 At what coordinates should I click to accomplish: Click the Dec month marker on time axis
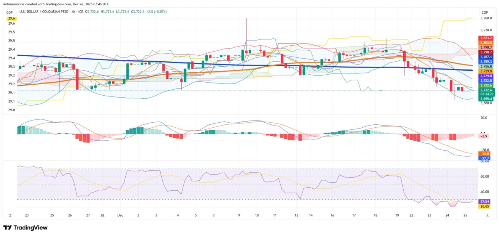[x=120, y=215]
